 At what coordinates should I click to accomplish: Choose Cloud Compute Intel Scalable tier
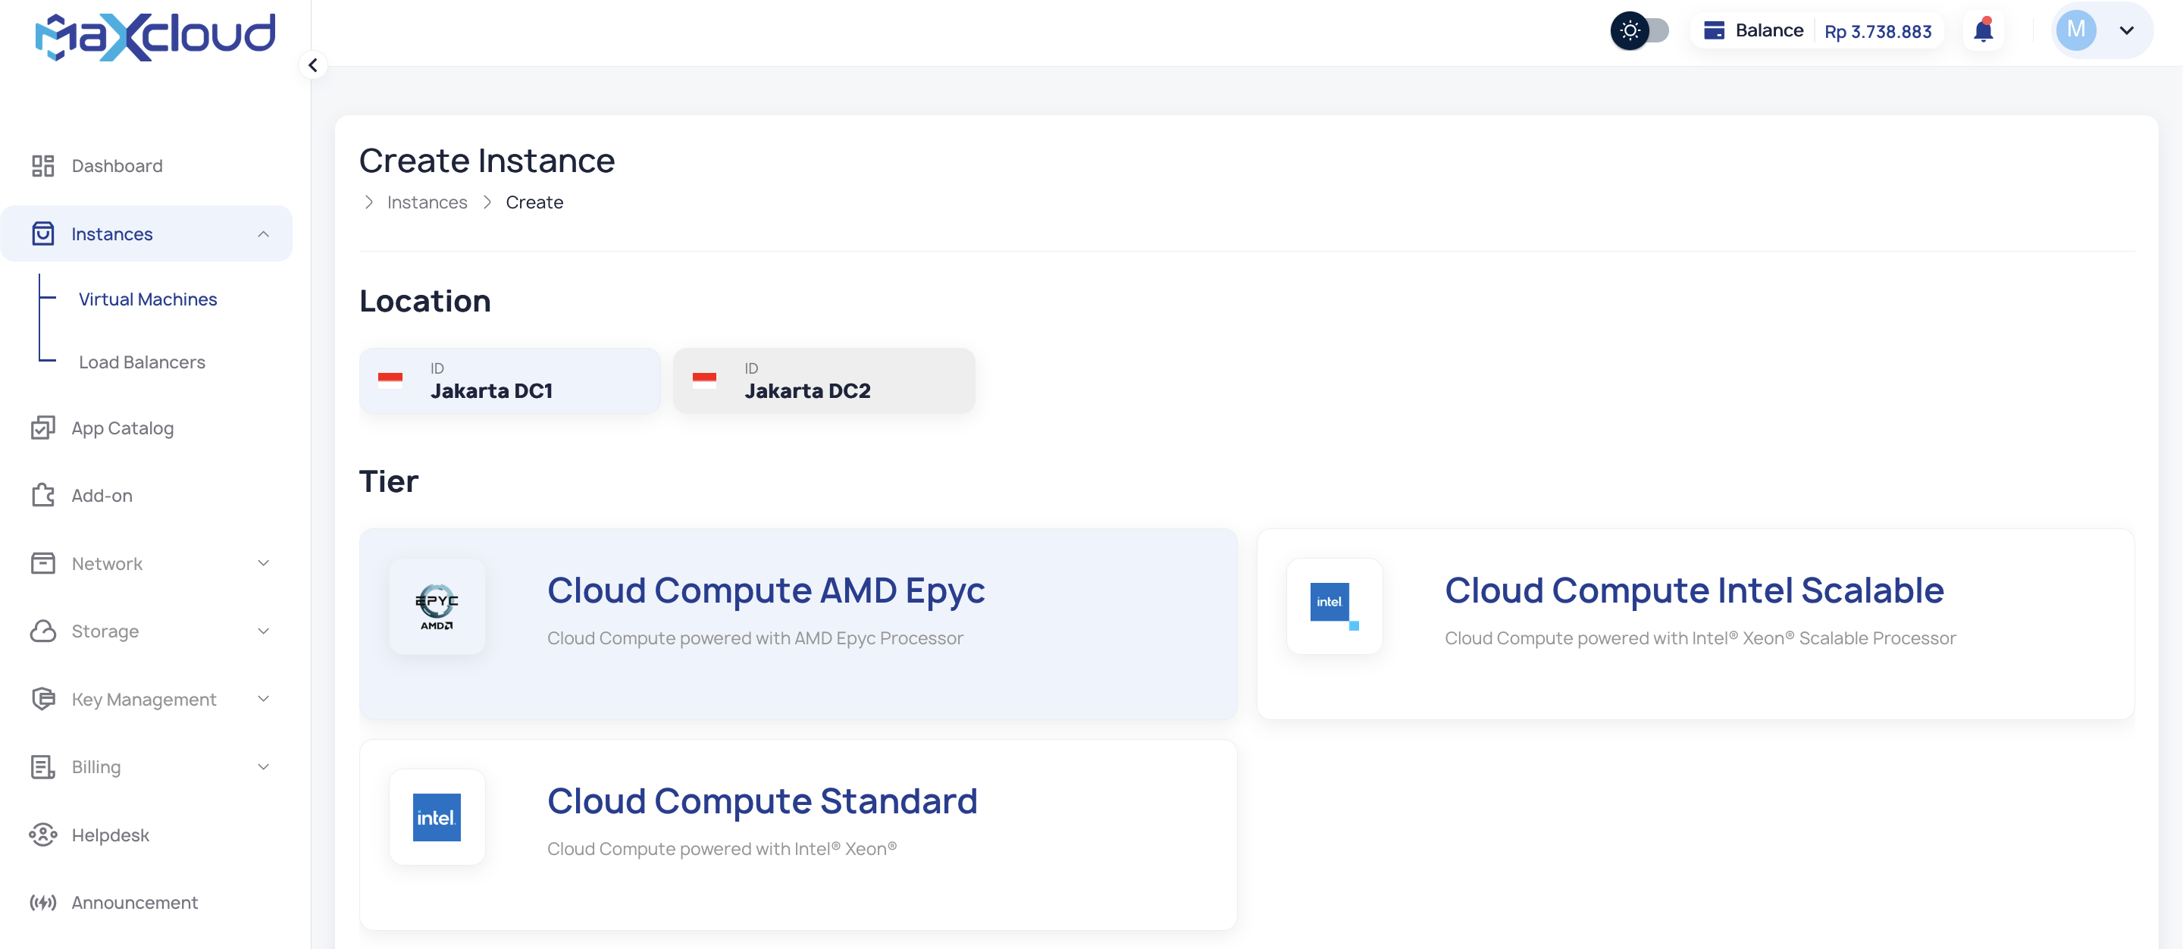pyautogui.click(x=1695, y=624)
